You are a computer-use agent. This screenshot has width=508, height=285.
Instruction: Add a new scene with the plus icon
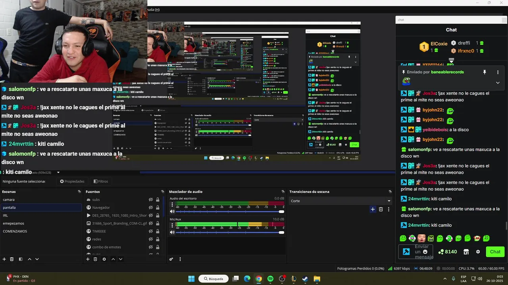(4, 259)
